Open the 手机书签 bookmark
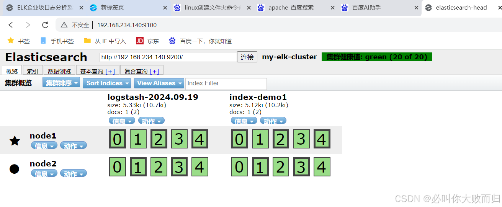 (57, 41)
